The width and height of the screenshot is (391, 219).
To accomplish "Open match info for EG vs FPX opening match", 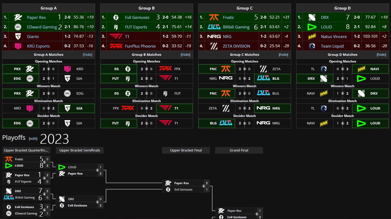I will (147, 69).
